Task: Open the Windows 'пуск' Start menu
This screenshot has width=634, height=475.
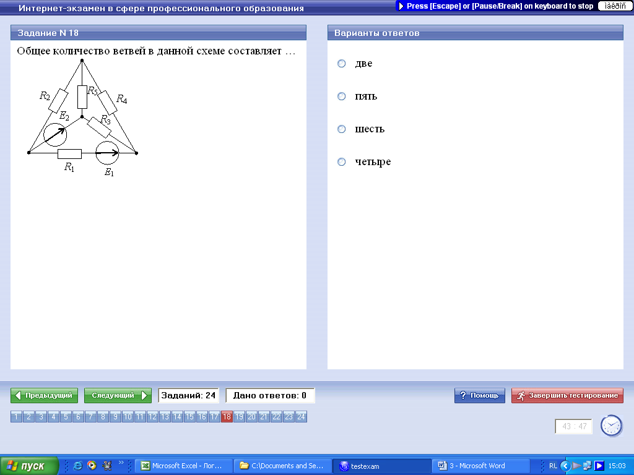Action: [x=29, y=466]
